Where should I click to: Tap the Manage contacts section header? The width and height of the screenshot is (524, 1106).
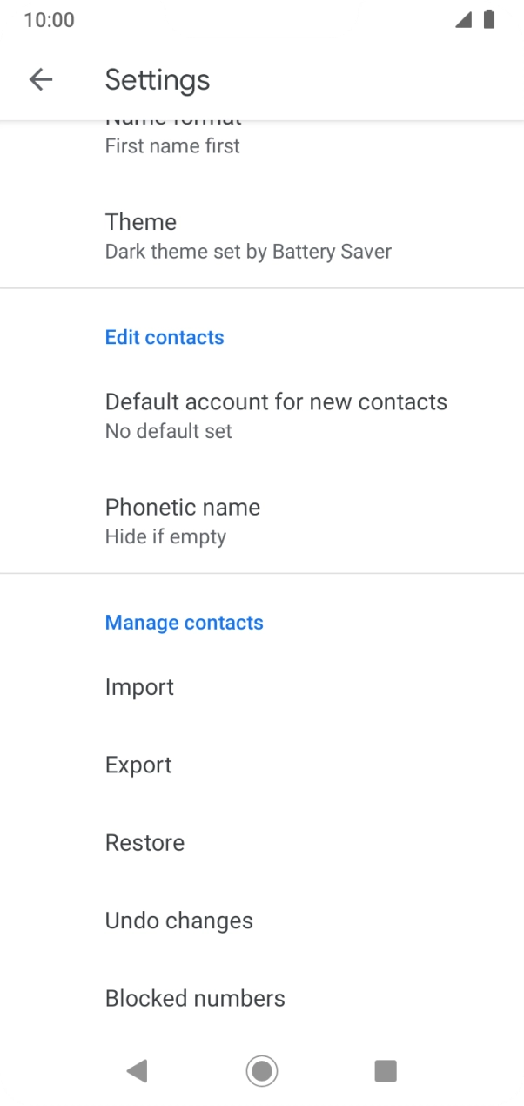point(184,623)
